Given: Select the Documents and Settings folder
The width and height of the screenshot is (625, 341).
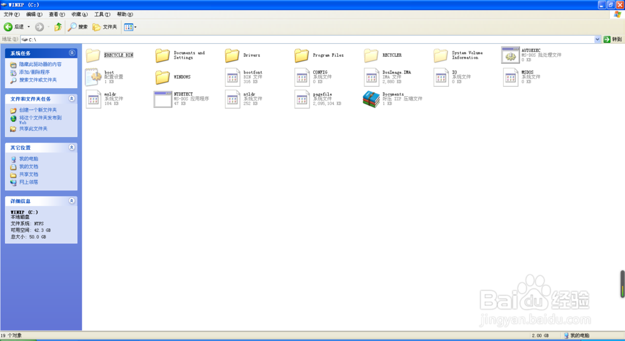Looking at the screenshot, I should click(x=162, y=56).
